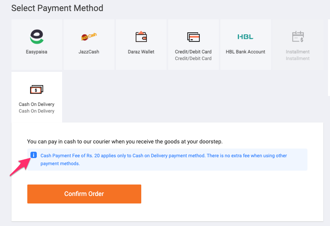Image resolution: width=330 pixels, height=226 pixels.
Task: Click the Installment calendar icon
Action: tap(298, 37)
